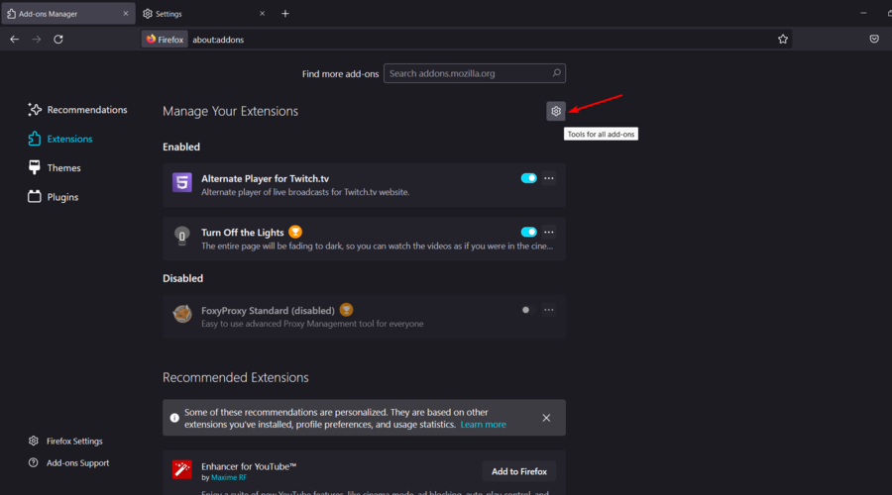Viewport: 892px width, 495px height.
Task: Open a new tab with the plus button
Action: (x=285, y=14)
